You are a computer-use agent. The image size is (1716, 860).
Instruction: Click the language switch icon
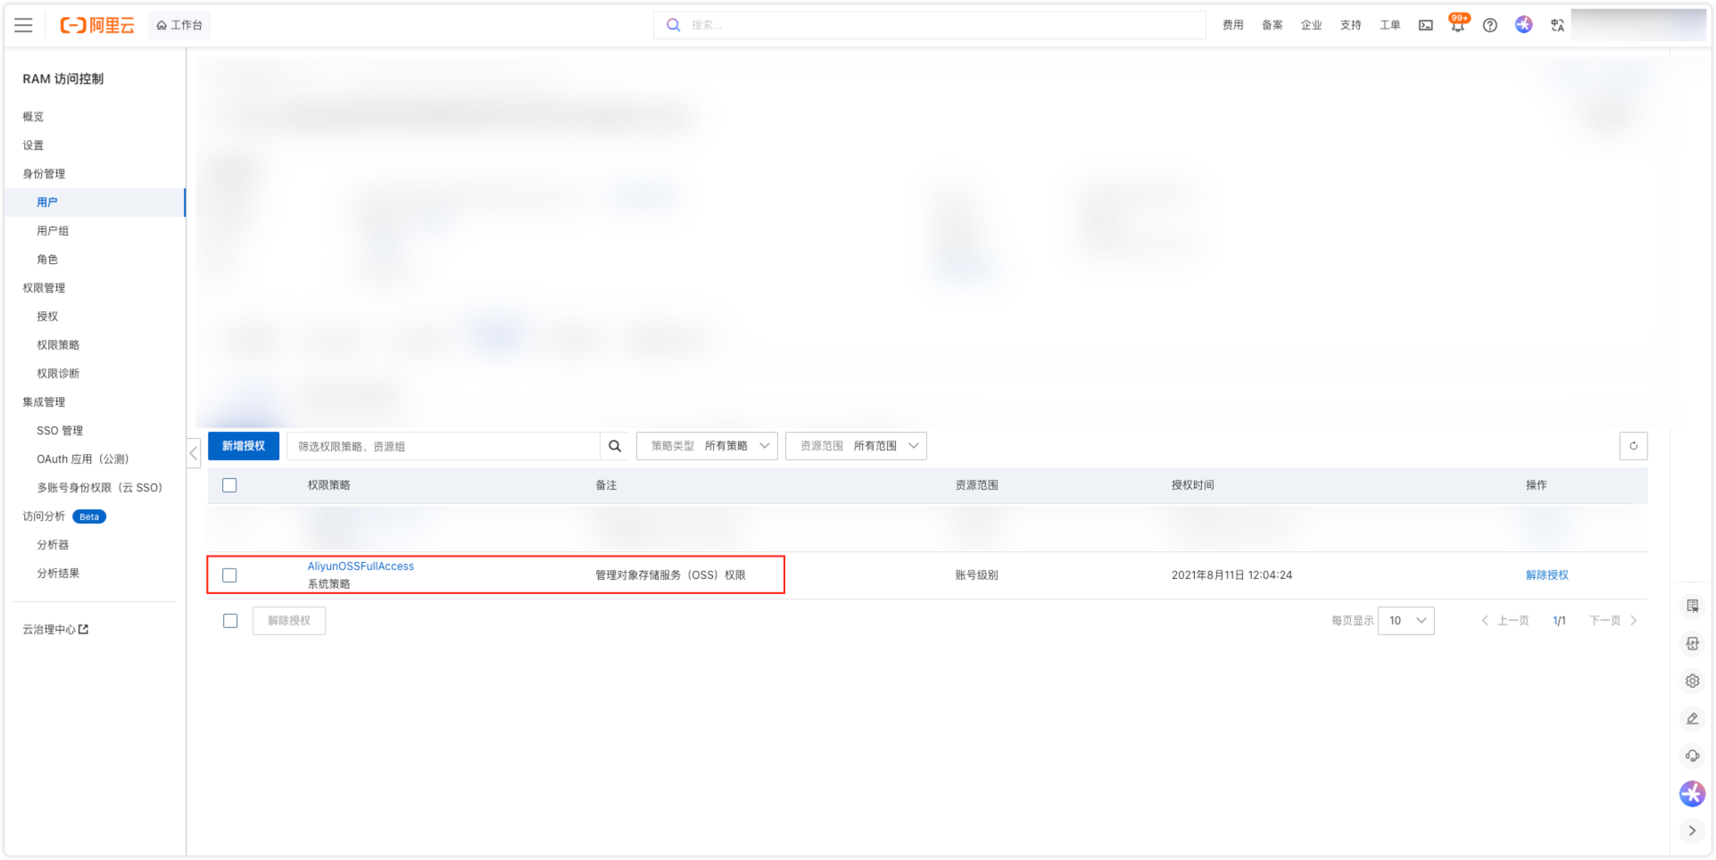tap(1557, 25)
